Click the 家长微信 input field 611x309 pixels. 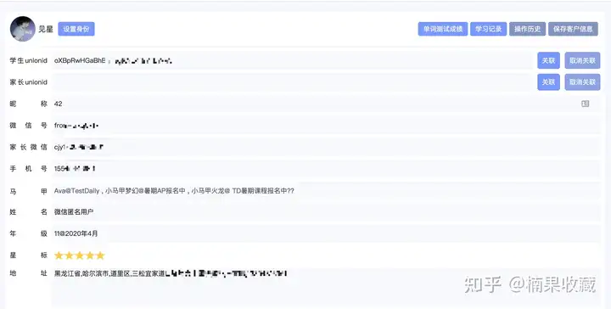(326, 147)
